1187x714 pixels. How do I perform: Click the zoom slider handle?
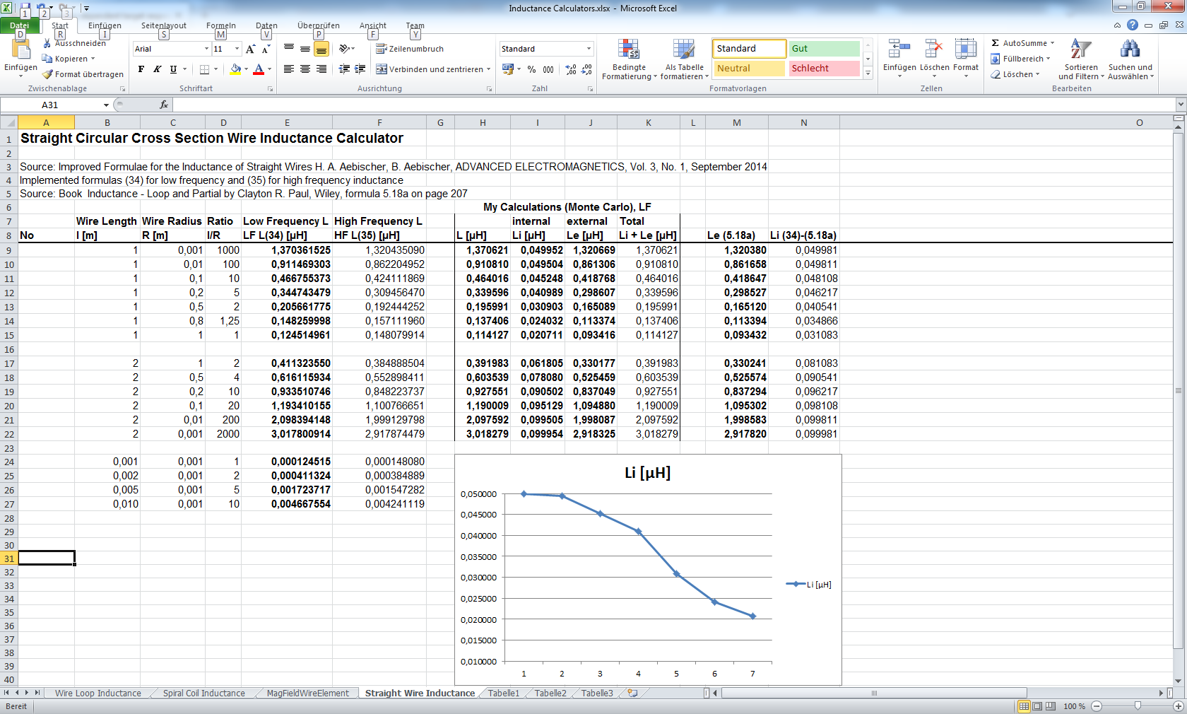[1138, 706]
